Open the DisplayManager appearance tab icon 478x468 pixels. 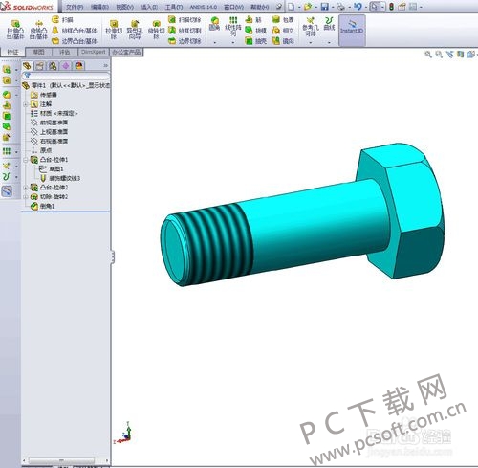pyautogui.click(x=78, y=66)
